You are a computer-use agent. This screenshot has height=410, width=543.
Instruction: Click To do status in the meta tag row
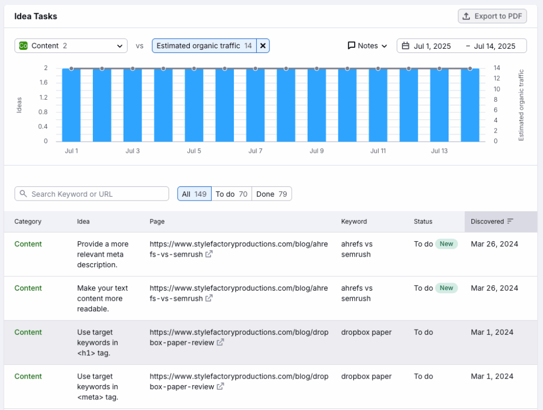(423, 377)
